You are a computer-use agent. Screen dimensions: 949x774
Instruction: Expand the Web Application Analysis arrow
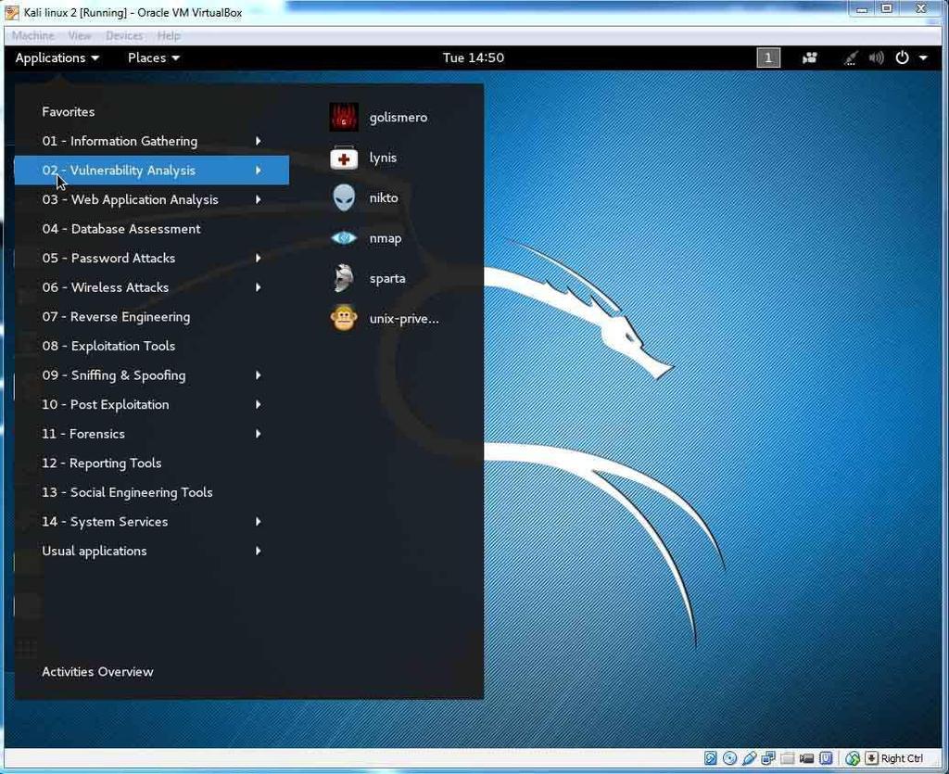[x=259, y=199]
